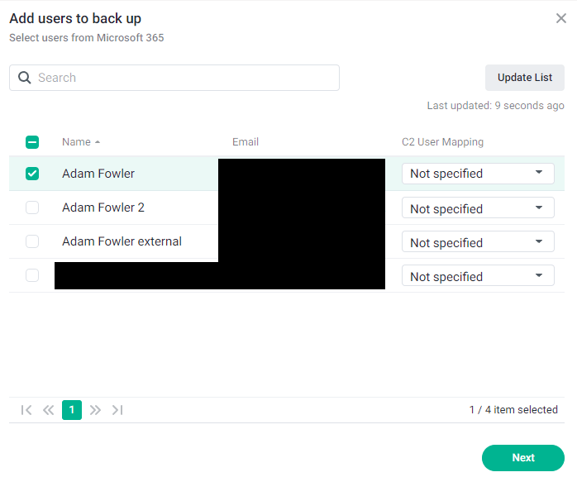Go to previous pages double-arrow
This screenshot has width=577, height=477.
coord(48,410)
